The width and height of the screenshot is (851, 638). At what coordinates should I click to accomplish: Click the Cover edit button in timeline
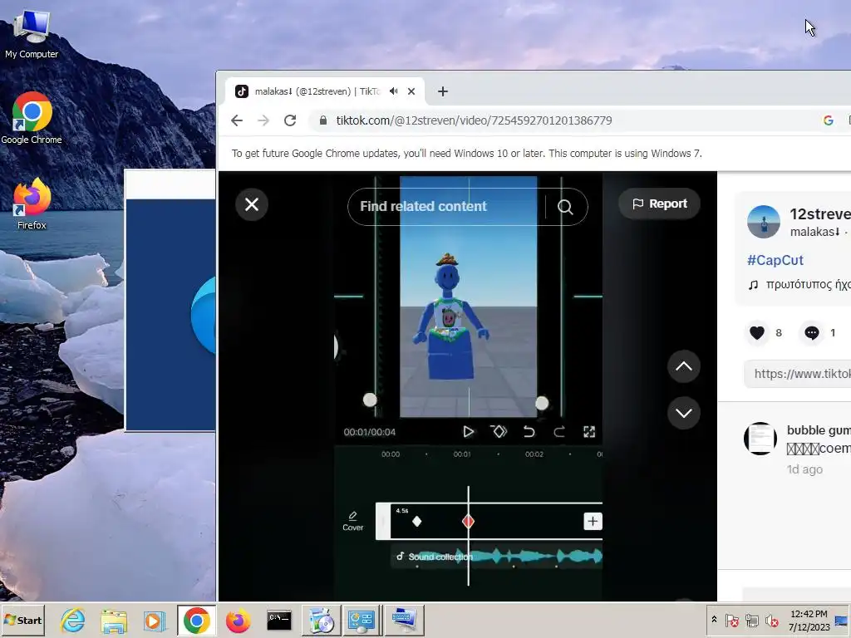[352, 521]
